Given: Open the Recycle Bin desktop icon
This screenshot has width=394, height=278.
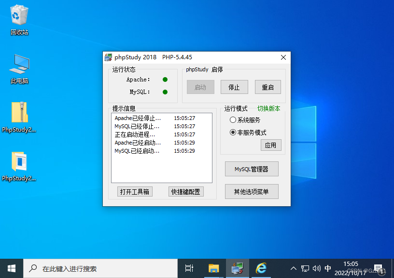Looking at the screenshot, I should pos(19,20).
